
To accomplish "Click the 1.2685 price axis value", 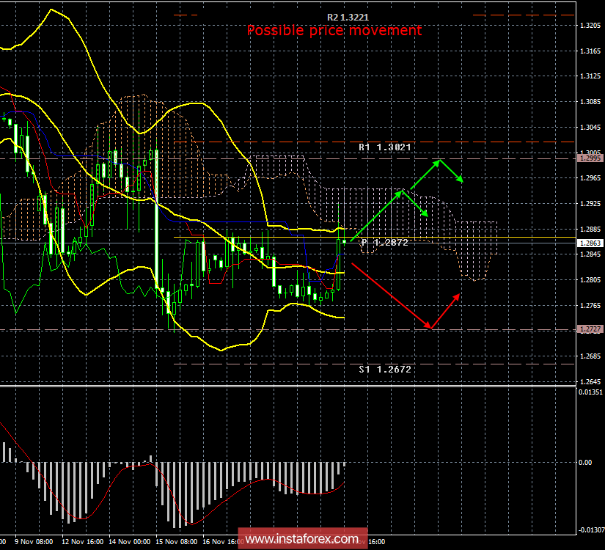I will [x=590, y=356].
